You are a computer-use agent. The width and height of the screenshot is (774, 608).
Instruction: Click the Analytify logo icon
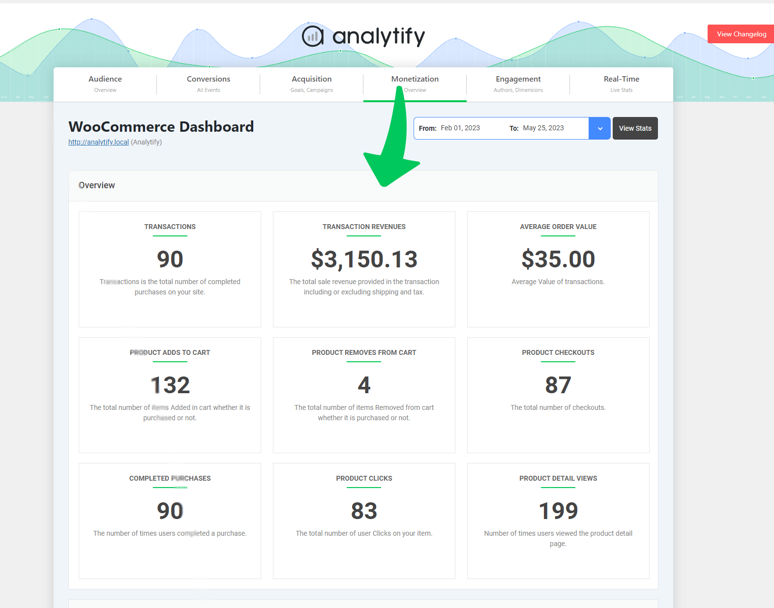coord(313,36)
